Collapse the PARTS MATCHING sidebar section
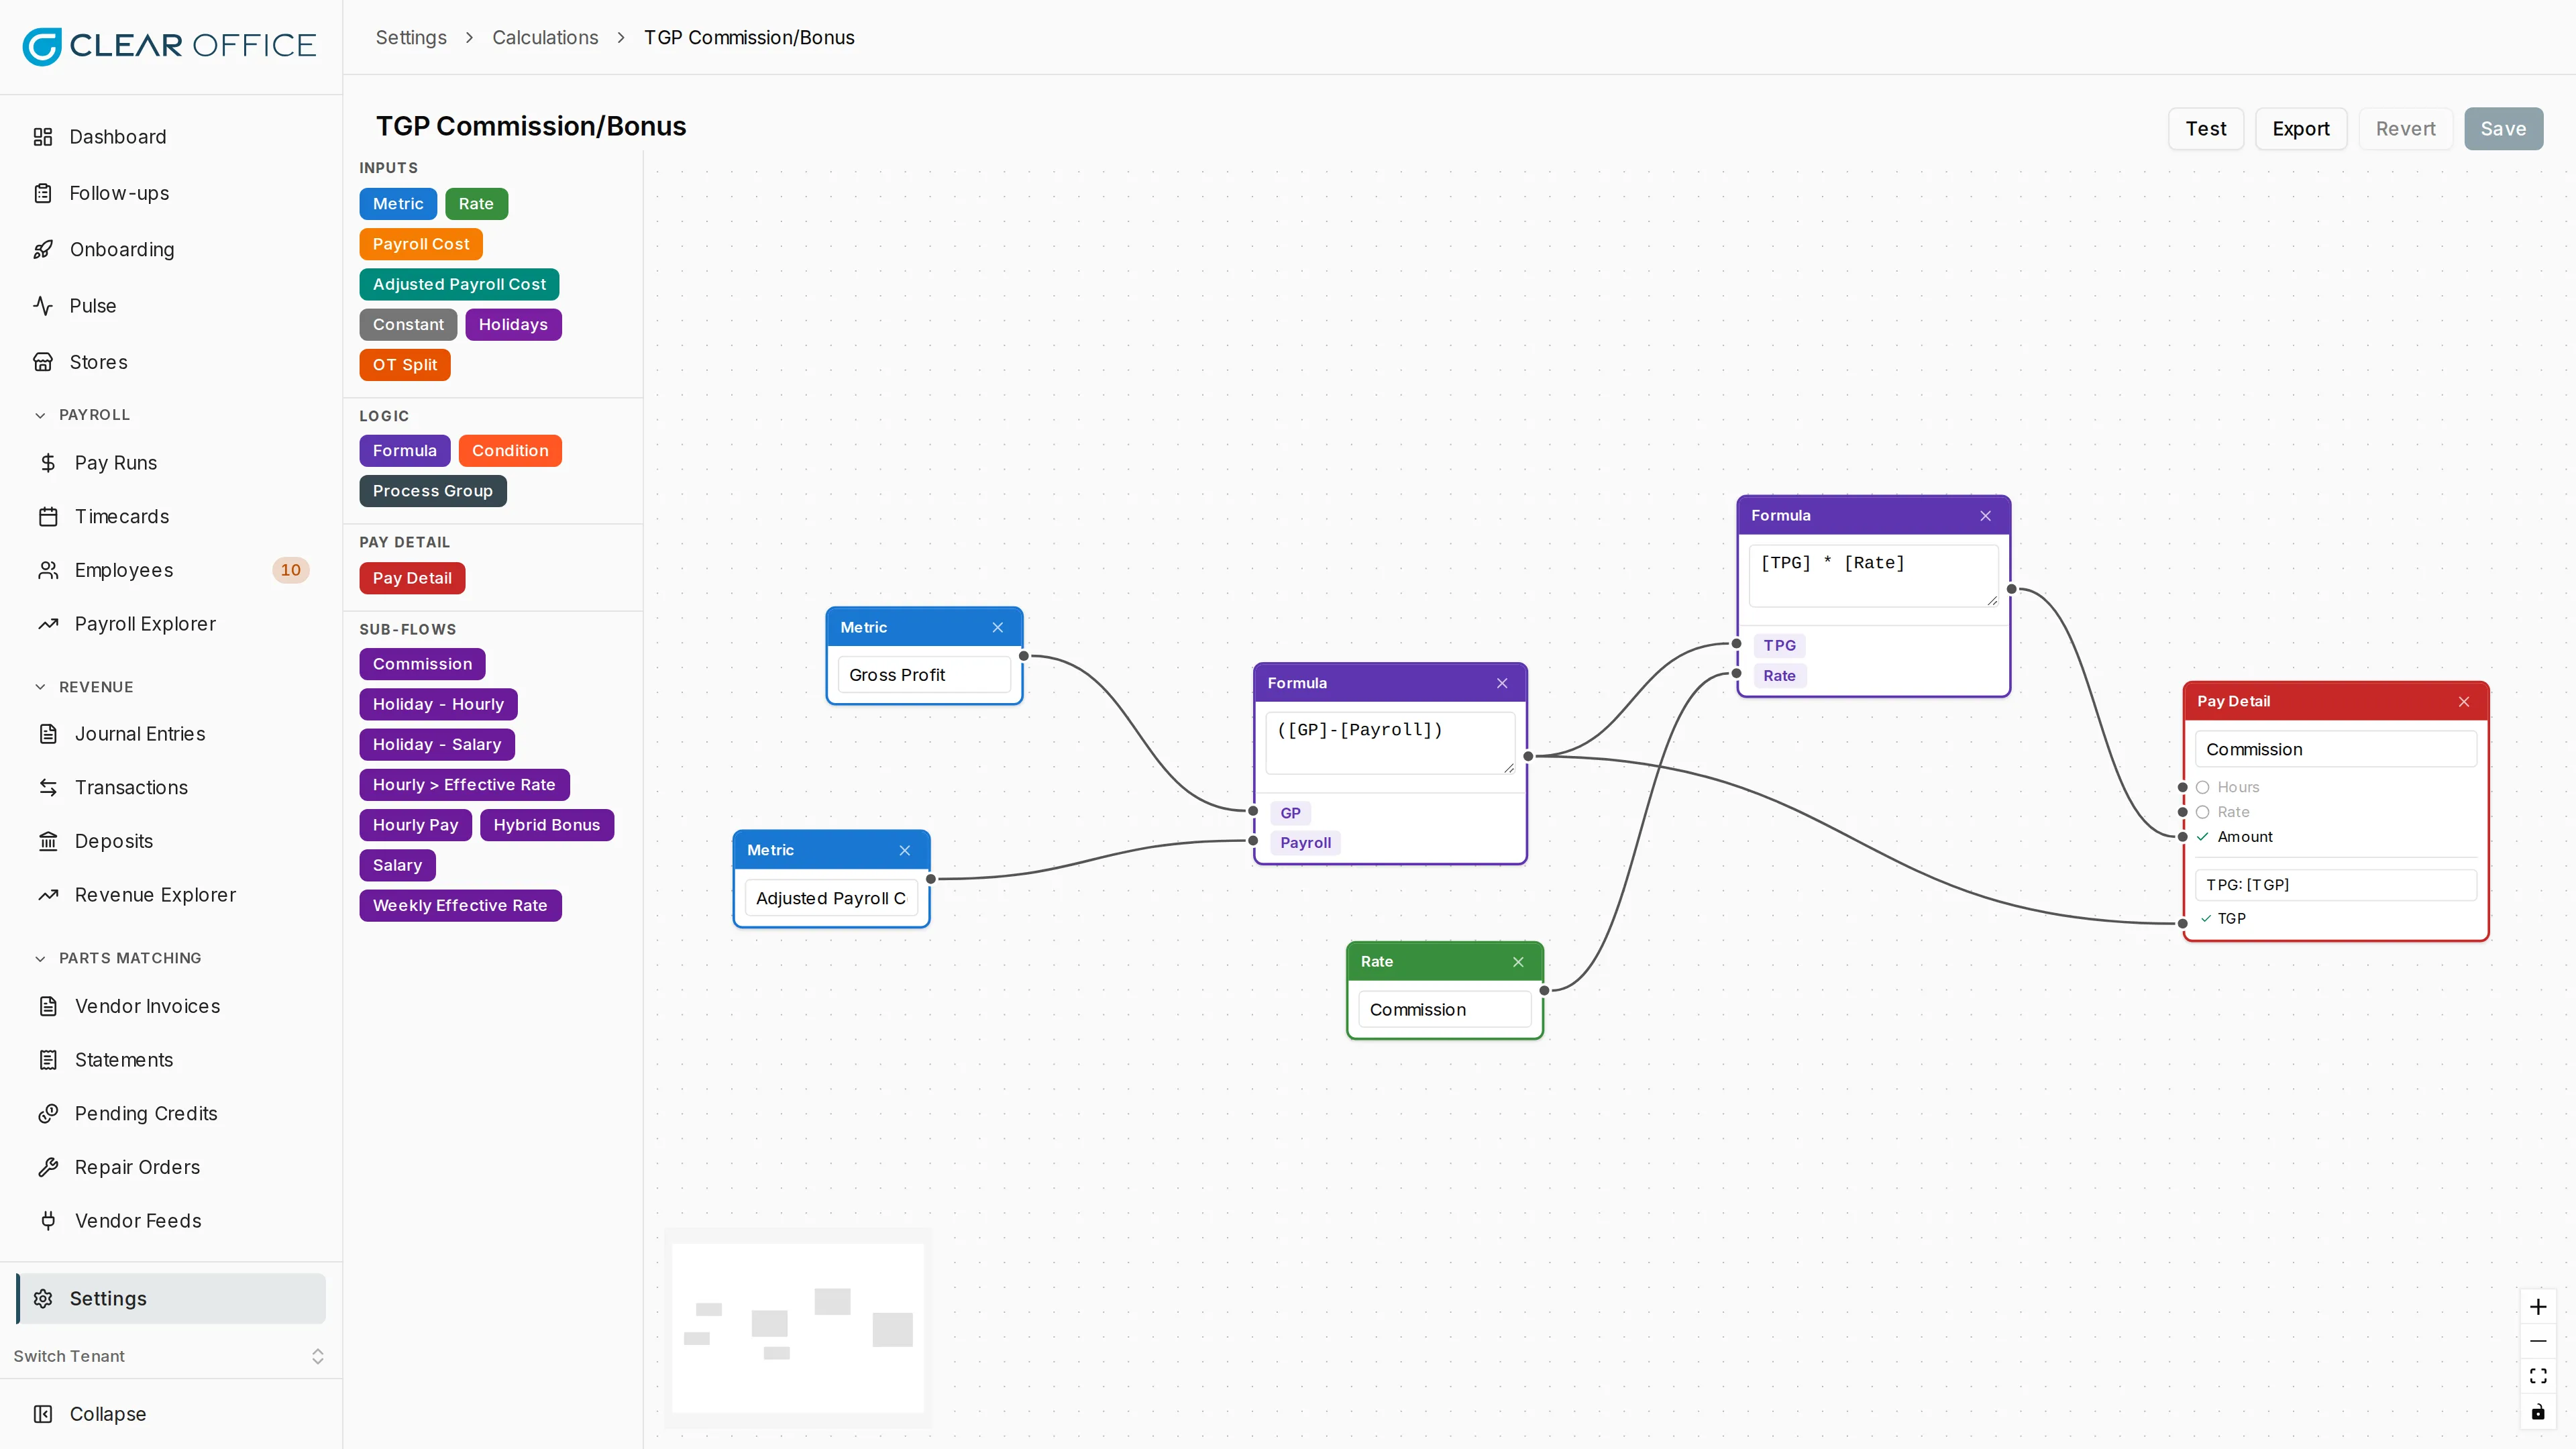Image resolution: width=2576 pixels, height=1449 pixels. click(x=118, y=958)
